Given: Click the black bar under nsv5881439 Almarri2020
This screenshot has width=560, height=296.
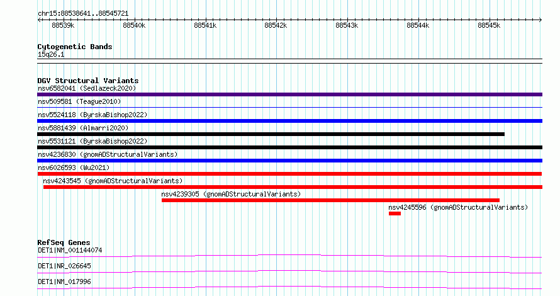Looking at the screenshot, I should coord(271,134).
